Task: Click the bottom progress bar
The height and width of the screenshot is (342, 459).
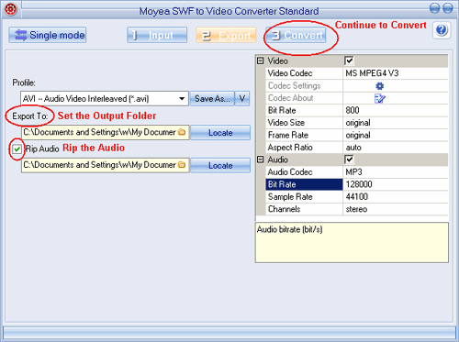Action: pos(229,332)
